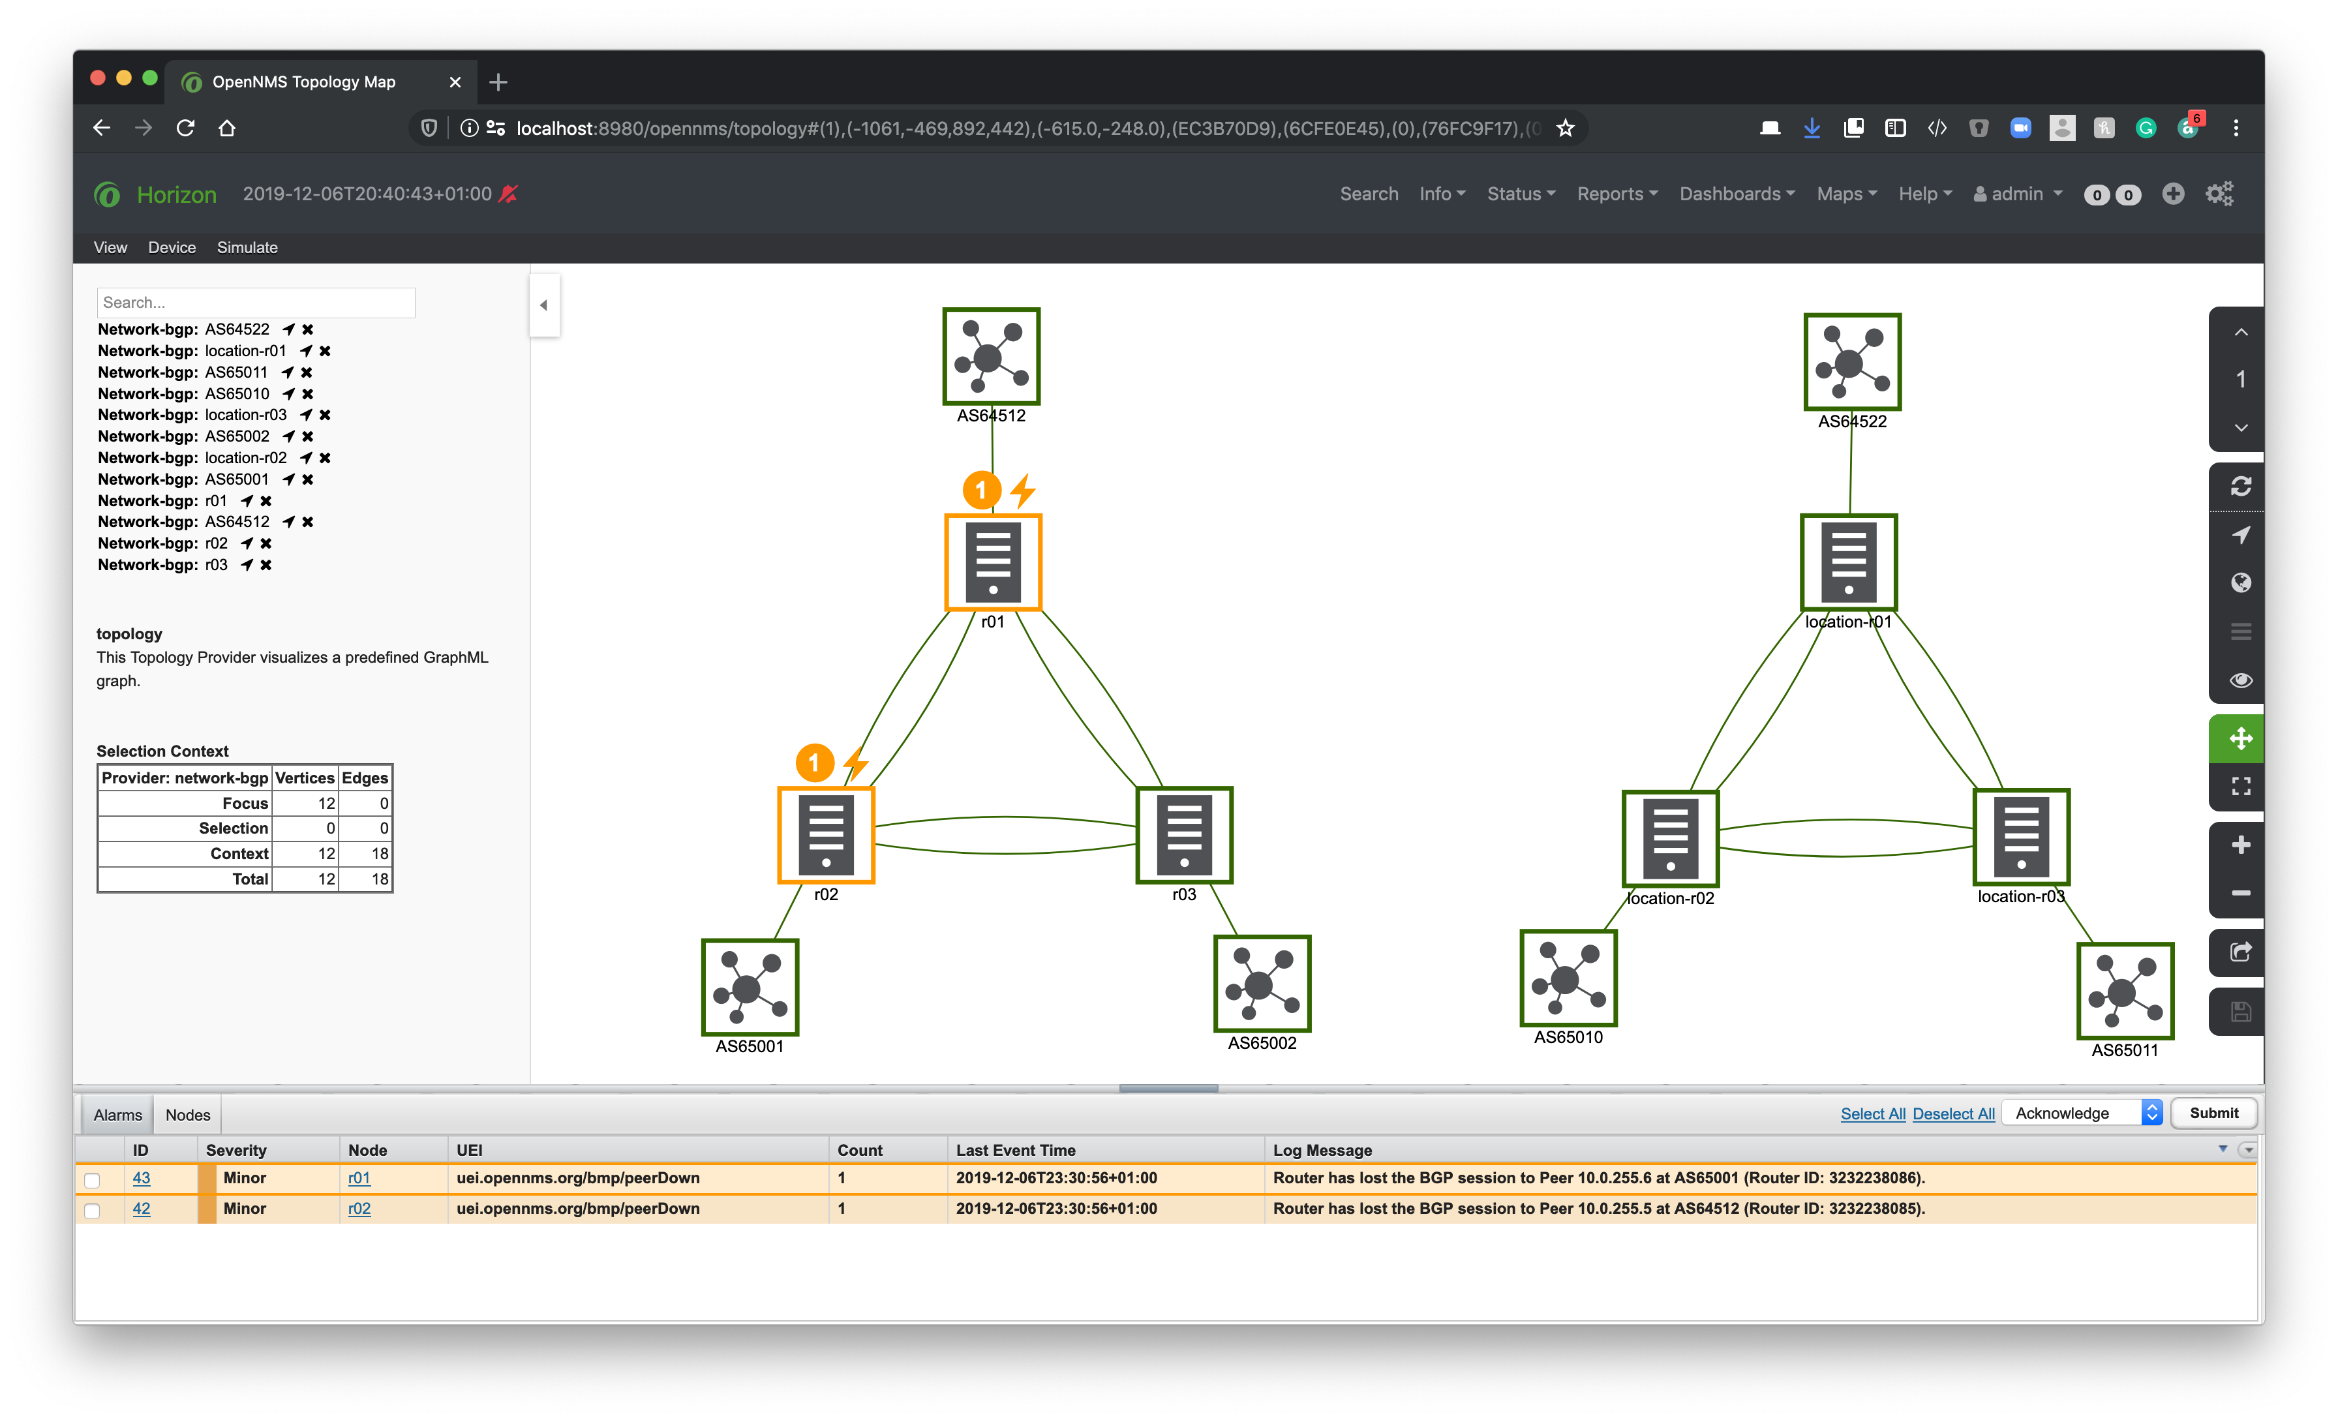Click the zoom in plus icon
The height and width of the screenshot is (1422, 2338).
[x=2240, y=844]
